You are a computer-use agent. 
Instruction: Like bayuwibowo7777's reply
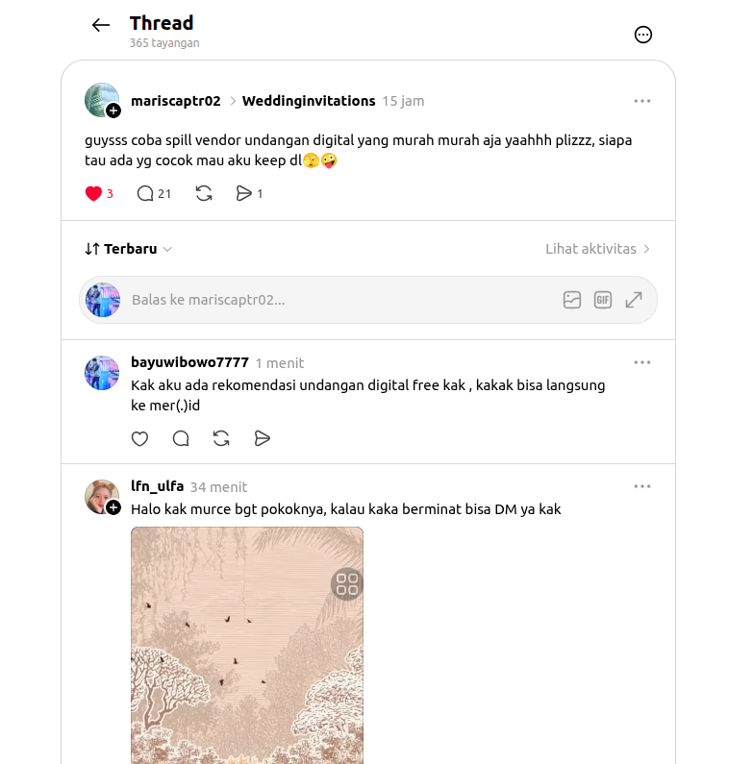pos(140,438)
